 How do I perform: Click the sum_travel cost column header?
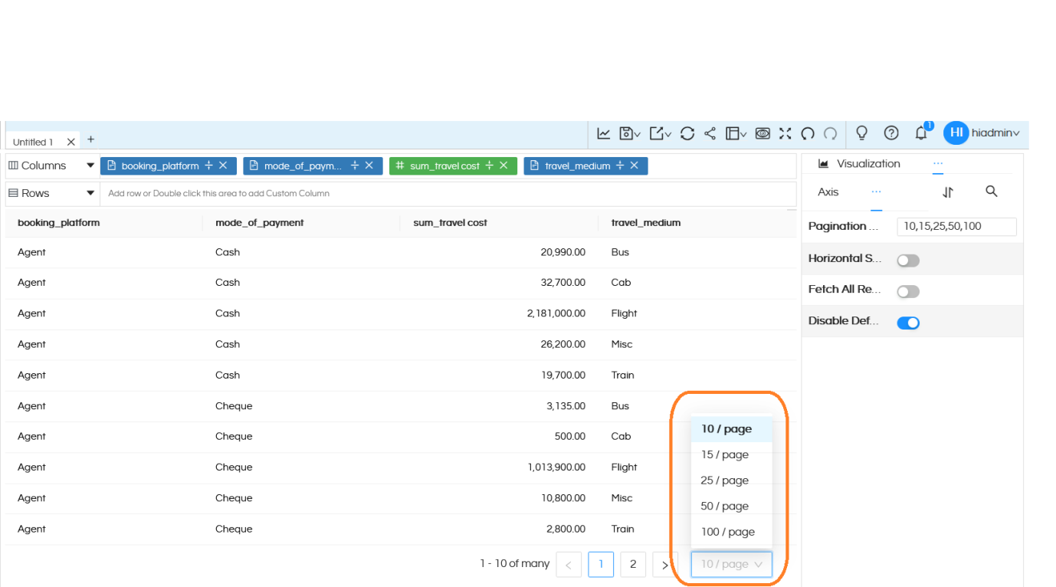[x=451, y=223]
